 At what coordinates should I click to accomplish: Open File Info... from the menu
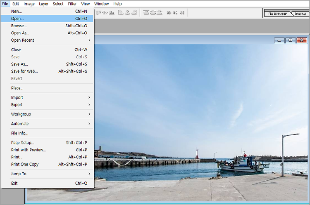click(47, 133)
